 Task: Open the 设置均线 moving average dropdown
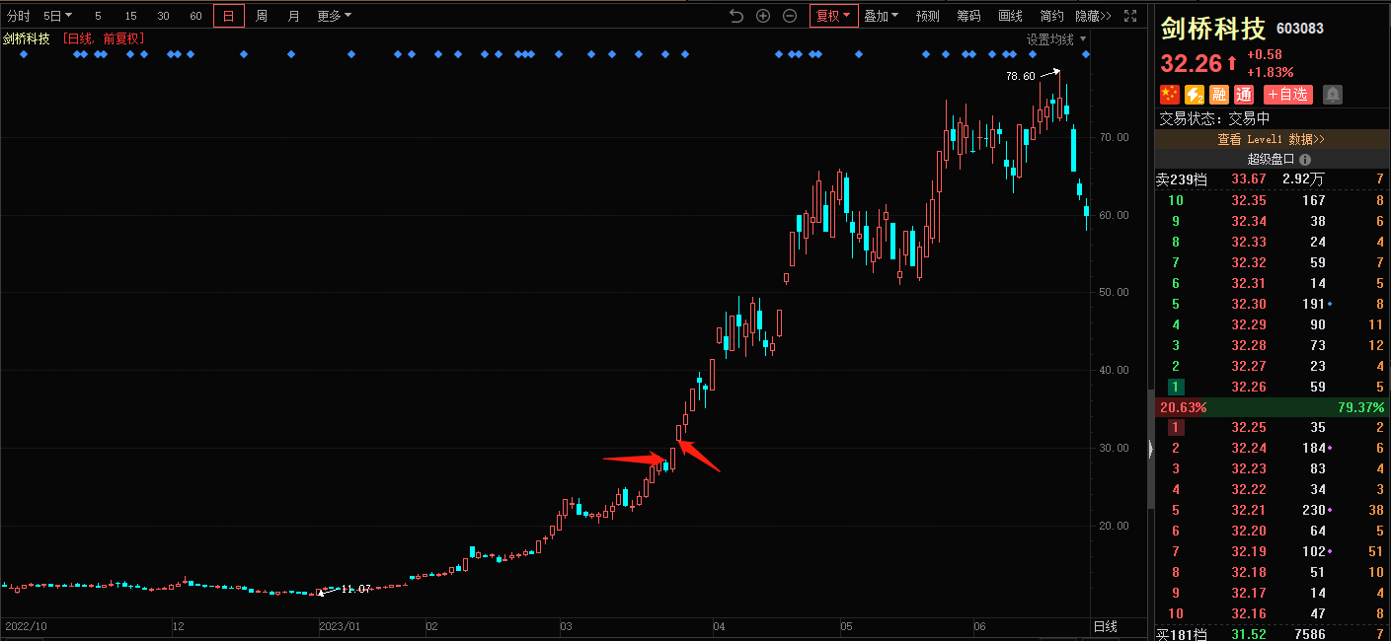click(x=1055, y=39)
